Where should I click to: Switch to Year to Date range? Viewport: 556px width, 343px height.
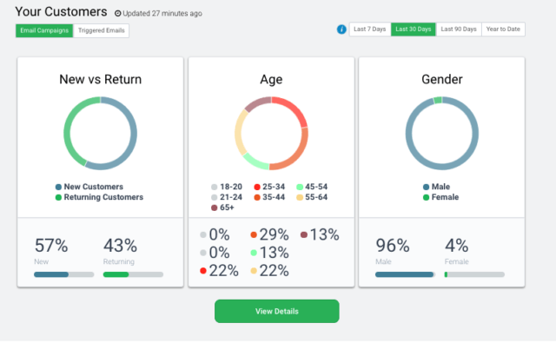pos(503,30)
